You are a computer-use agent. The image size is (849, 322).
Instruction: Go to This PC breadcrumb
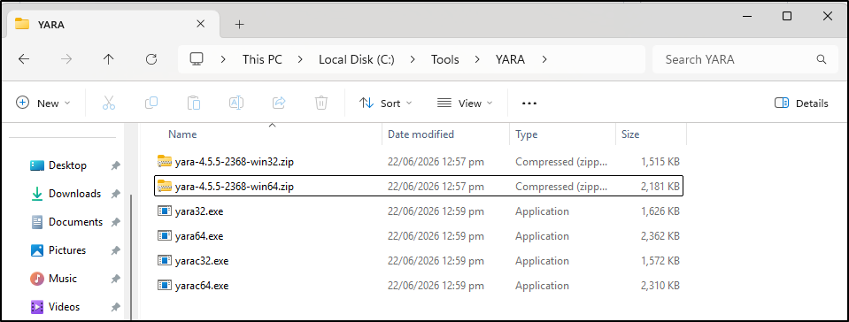(262, 59)
